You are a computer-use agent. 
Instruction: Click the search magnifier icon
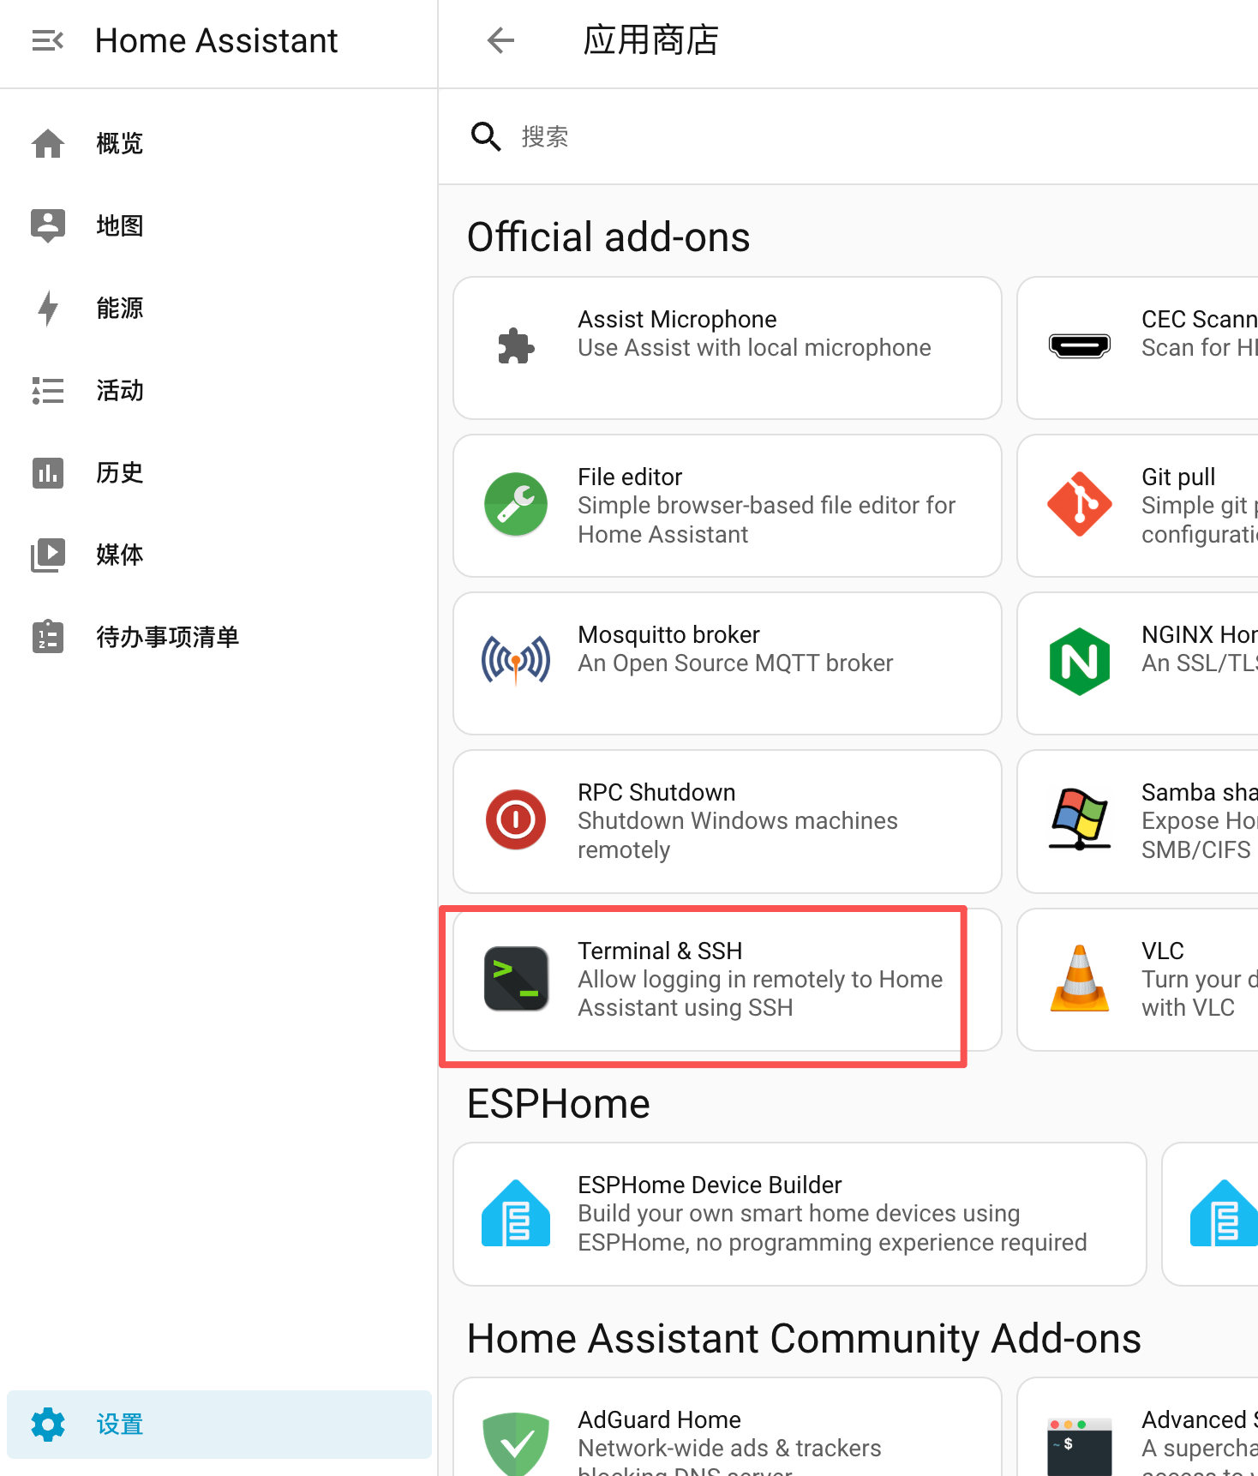486,136
